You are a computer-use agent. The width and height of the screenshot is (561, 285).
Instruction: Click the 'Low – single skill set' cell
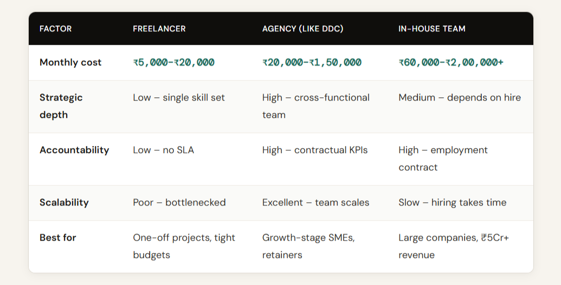(x=178, y=98)
